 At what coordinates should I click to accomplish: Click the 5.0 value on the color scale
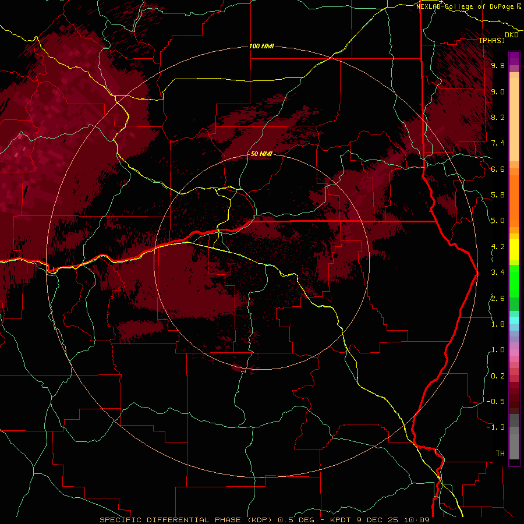coord(498,221)
